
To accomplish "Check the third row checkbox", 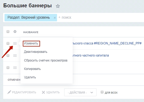I will coord(8,68).
